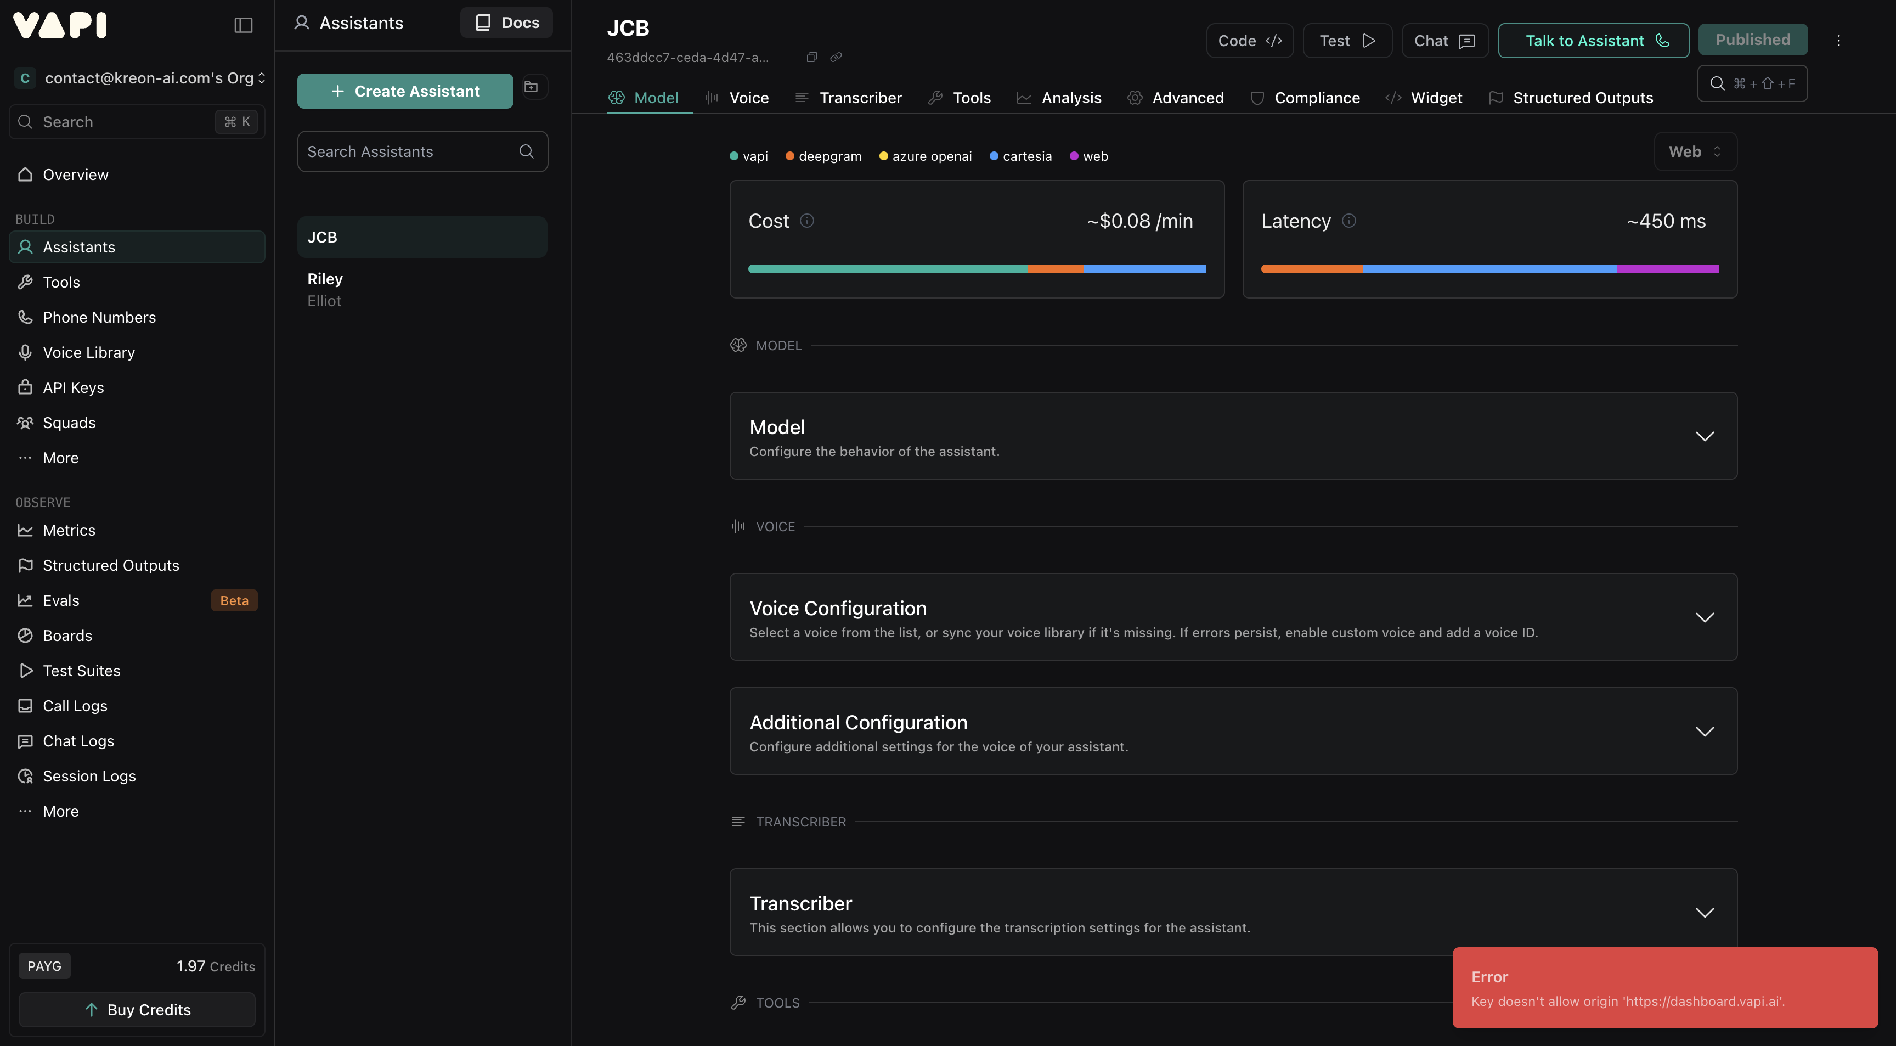Click the Search Assistants magnifier icon

click(526, 151)
